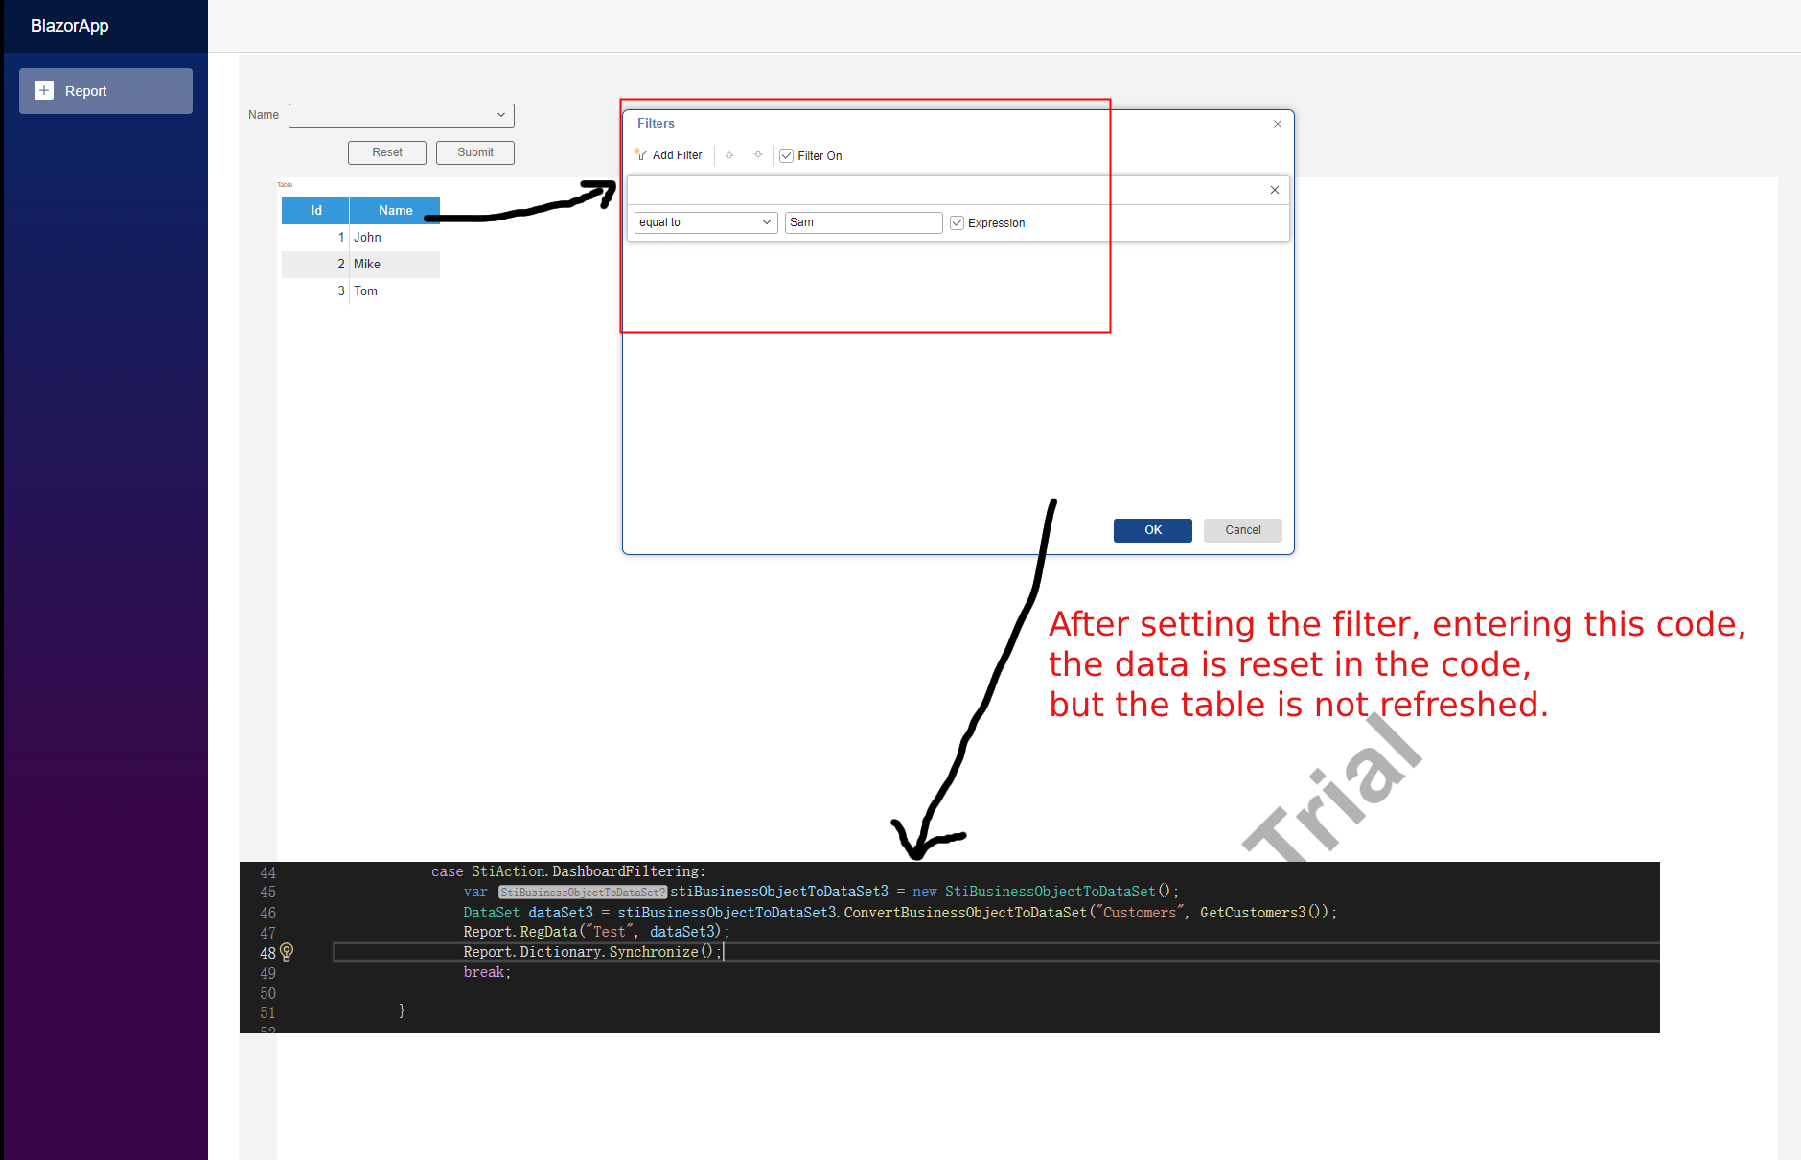Screen dimensions: 1801x1160
Task: Click the Name column header
Action: 395,211
